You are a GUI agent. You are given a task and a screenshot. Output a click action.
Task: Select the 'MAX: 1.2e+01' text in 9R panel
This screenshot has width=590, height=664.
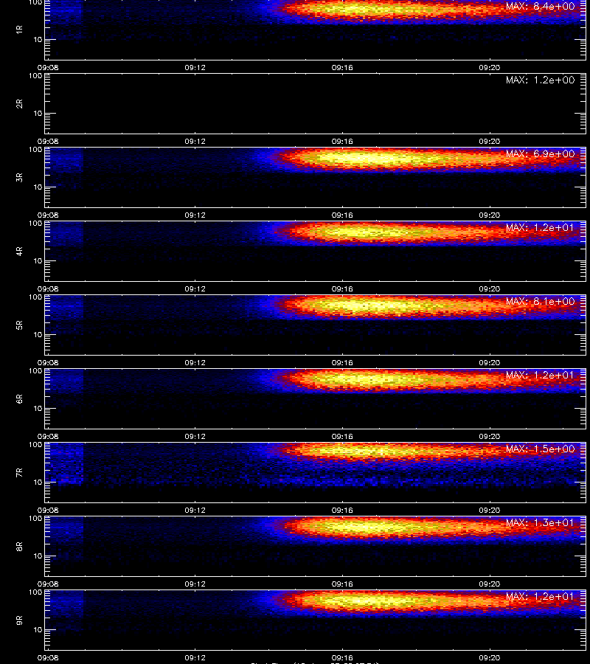[540, 596]
